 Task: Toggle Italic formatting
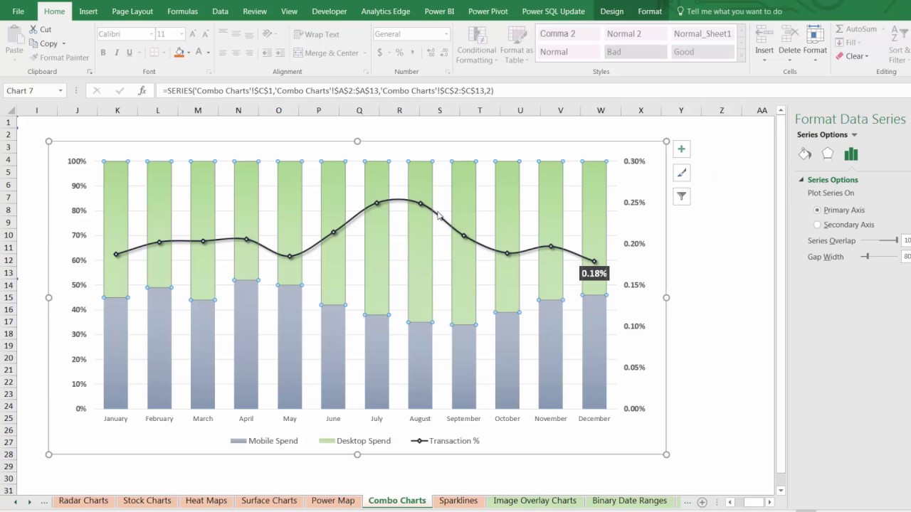point(116,53)
